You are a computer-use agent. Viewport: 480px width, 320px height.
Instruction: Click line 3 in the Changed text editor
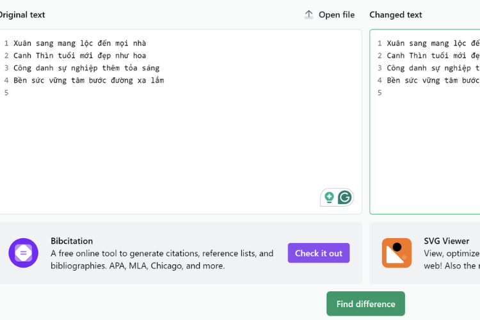point(433,68)
